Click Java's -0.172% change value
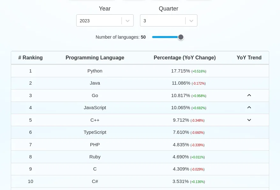Image resolution: width=280 pixels, height=190 pixels. pos(198,83)
